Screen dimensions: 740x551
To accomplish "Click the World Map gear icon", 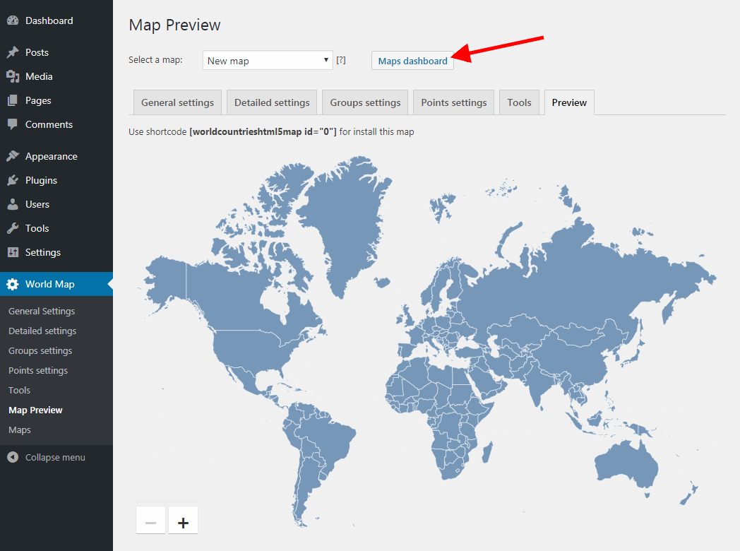I will click(x=14, y=283).
